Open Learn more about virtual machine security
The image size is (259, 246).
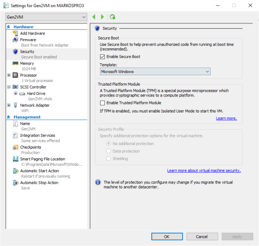203,170
